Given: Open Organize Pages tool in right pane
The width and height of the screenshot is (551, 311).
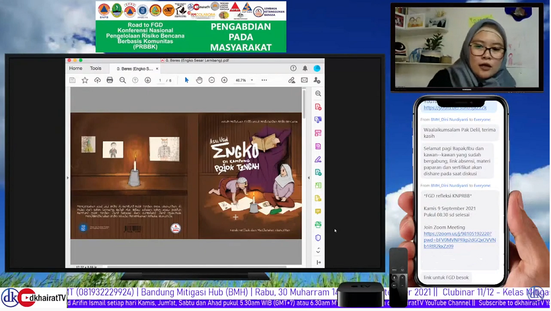Looking at the screenshot, I should pyautogui.click(x=318, y=133).
